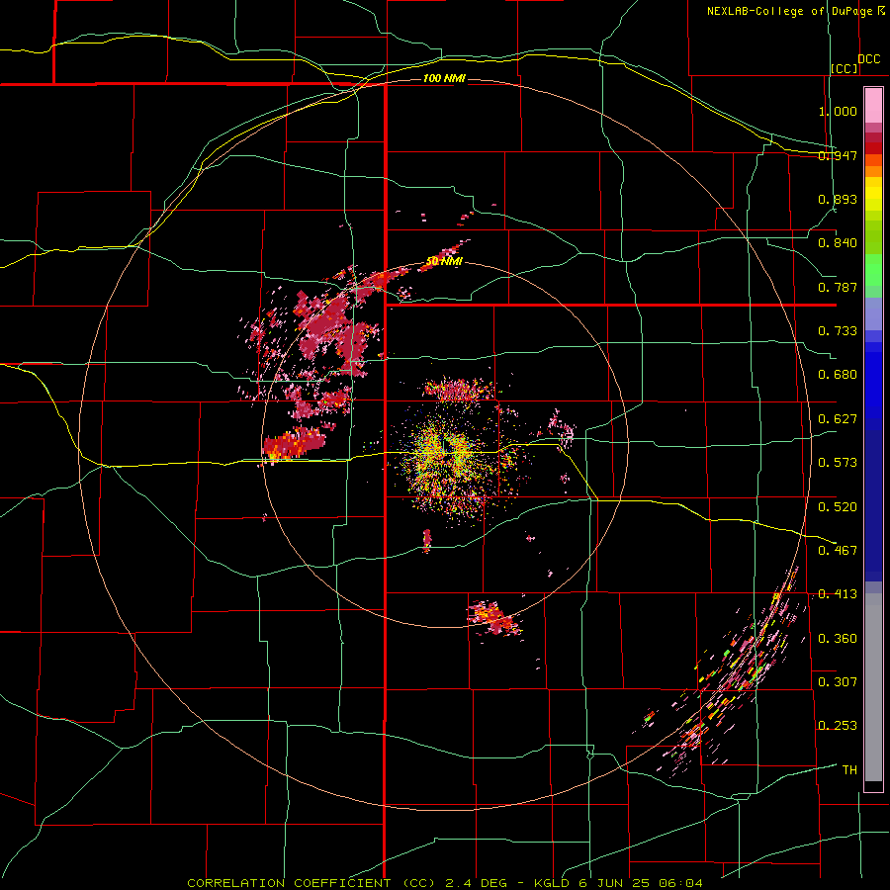This screenshot has width=890, height=890.
Task: Click the Correlation Coefficient caption at the bottom
Action: click(444, 883)
